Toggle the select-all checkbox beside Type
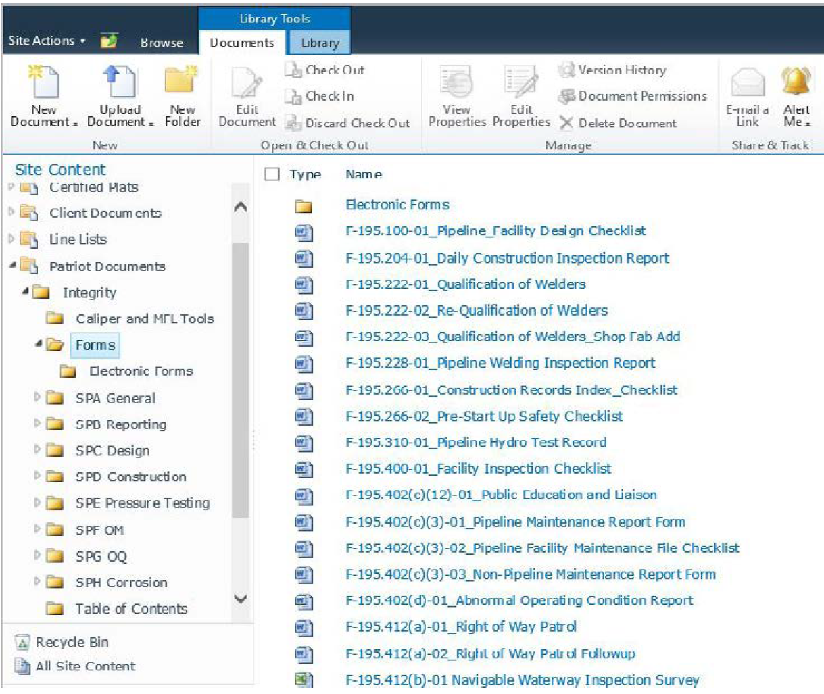824x694 pixels. [272, 174]
